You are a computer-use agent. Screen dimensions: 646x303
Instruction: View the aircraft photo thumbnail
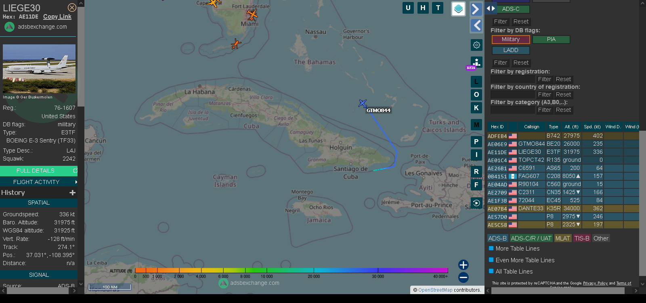tap(39, 69)
